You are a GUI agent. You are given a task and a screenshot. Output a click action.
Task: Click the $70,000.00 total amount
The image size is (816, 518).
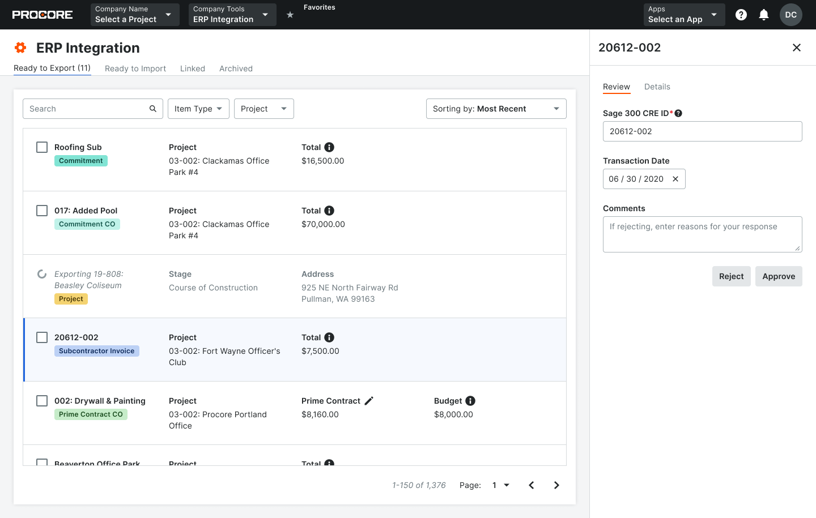tap(323, 224)
